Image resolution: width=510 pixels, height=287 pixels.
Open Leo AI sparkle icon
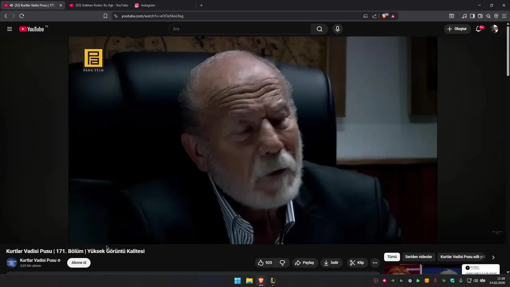(488, 16)
